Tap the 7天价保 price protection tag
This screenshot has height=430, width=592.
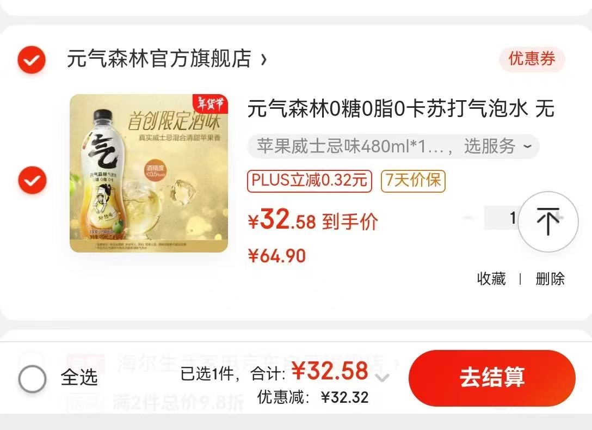(413, 181)
